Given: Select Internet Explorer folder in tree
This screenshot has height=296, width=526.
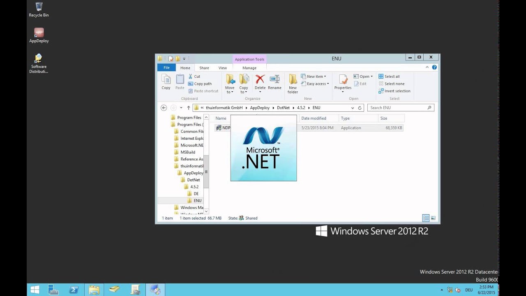Looking at the screenshot, I should coord(189,139).
